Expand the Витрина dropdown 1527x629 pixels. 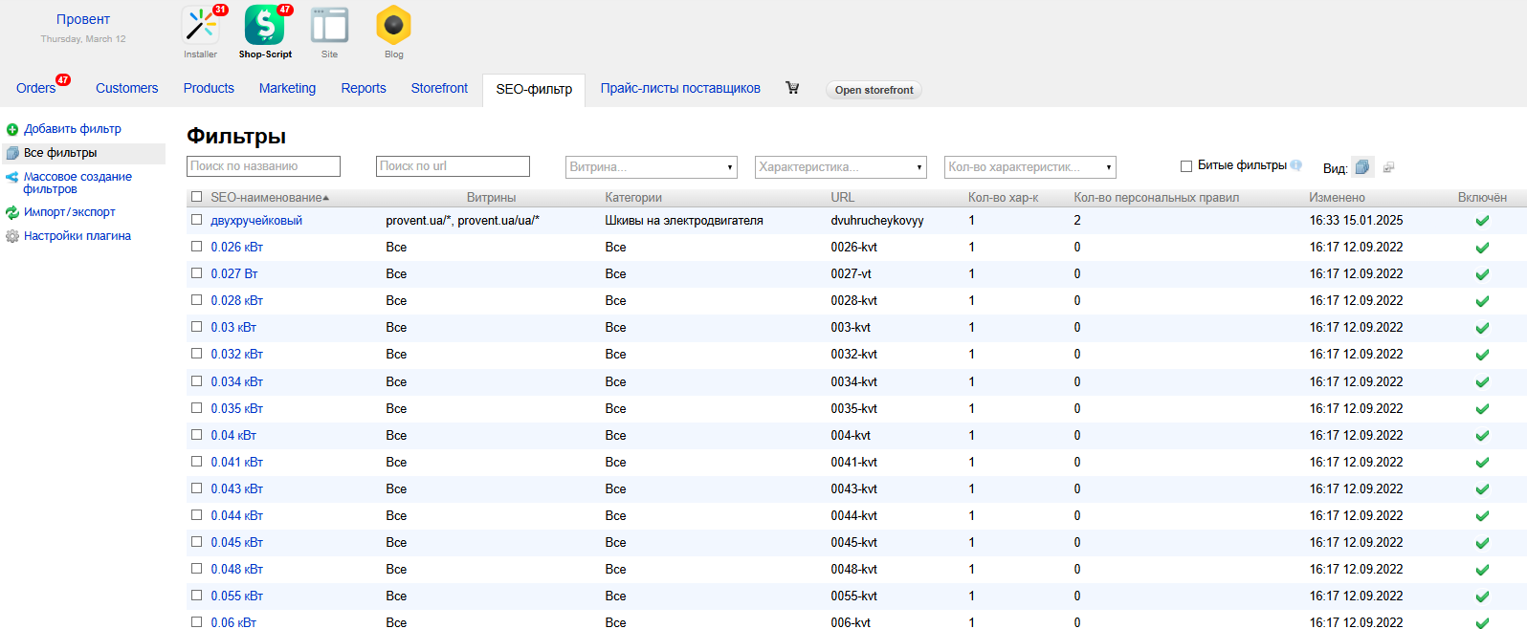651,167
